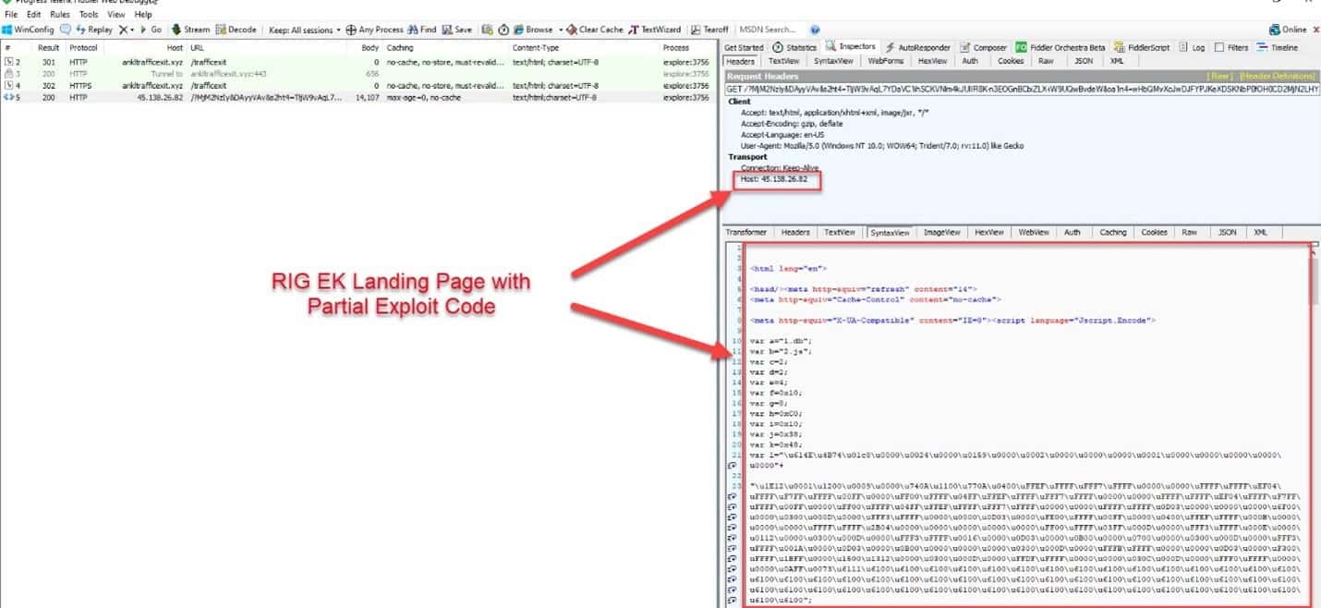Click the MSDN Search input field
Screen dimensions: 1321x608
(769, 30)
